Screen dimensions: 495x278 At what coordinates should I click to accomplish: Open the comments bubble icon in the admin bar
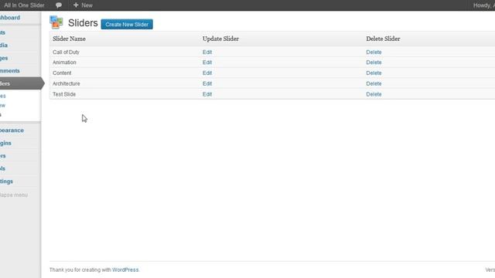[x=59, y=5]
